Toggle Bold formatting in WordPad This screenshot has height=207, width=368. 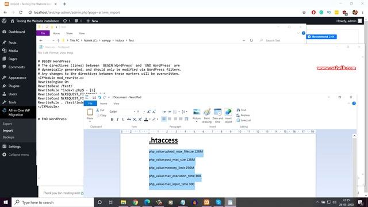coord(112,119)
